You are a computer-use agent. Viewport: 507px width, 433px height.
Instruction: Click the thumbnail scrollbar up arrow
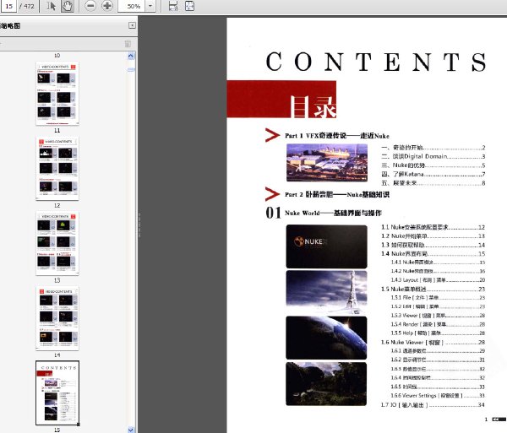tap(131, 57)
